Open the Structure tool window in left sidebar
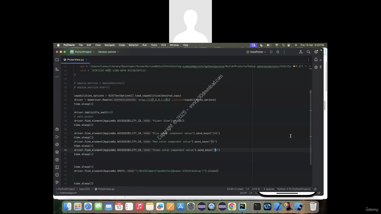The height and width of the screenshot is (214, 381). point(57,69)
